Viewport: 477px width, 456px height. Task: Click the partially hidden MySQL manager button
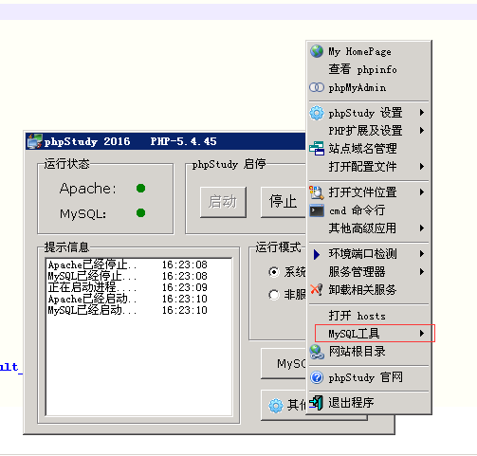(284, 363)
